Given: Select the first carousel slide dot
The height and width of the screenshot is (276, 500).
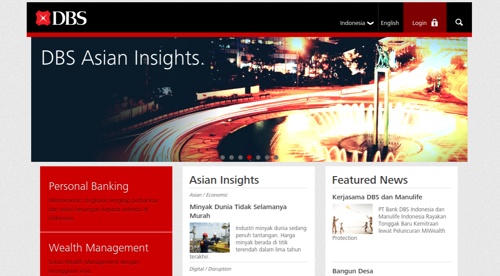Looking at the screenshot, I should (x=222, y=157).
